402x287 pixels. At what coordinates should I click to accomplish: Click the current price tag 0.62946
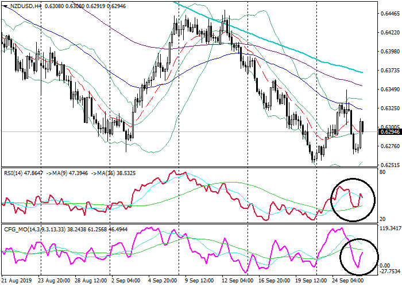[389, 132]
